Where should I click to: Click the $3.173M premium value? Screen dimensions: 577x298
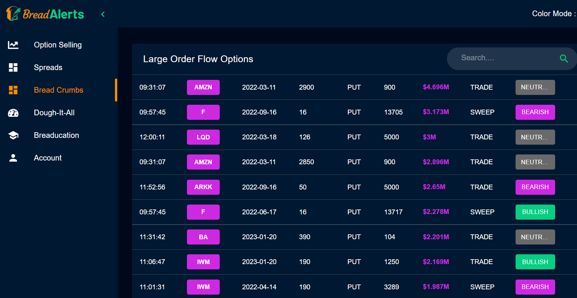(436, 112)
